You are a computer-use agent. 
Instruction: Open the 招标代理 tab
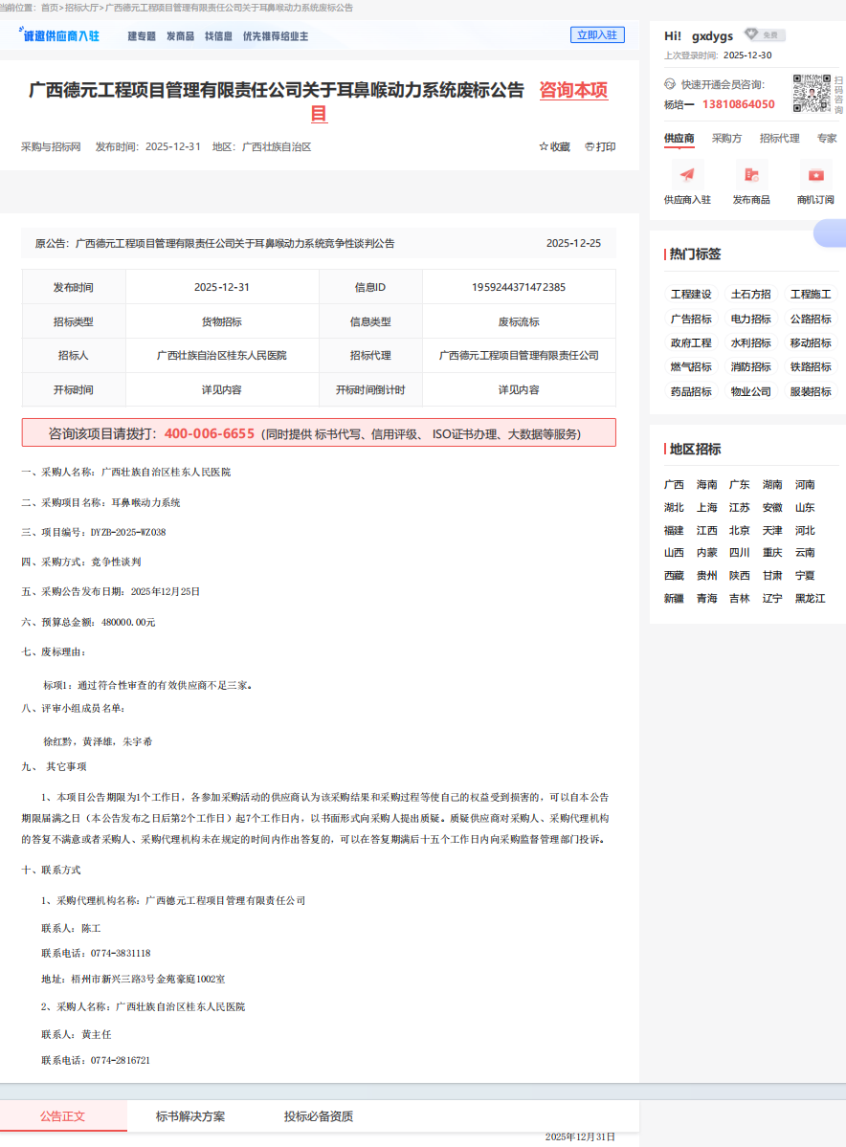coord(781,138)
